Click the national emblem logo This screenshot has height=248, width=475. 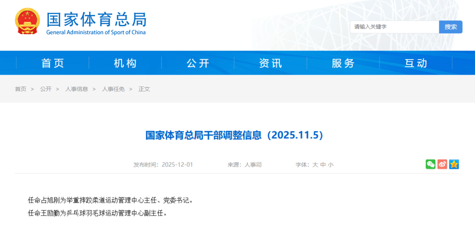(x=28, y=21)
